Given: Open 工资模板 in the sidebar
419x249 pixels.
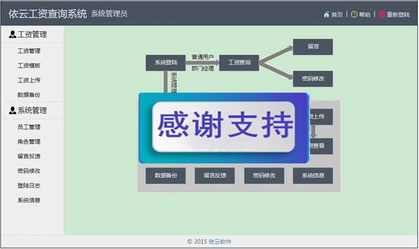Looking at the screenshot, I should 29,66.
